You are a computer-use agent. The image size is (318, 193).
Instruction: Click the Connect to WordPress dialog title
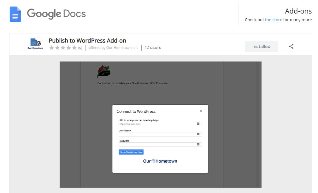click(x=136, y=111)
